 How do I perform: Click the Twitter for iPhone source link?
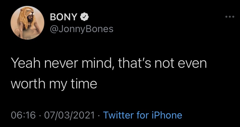142,115
